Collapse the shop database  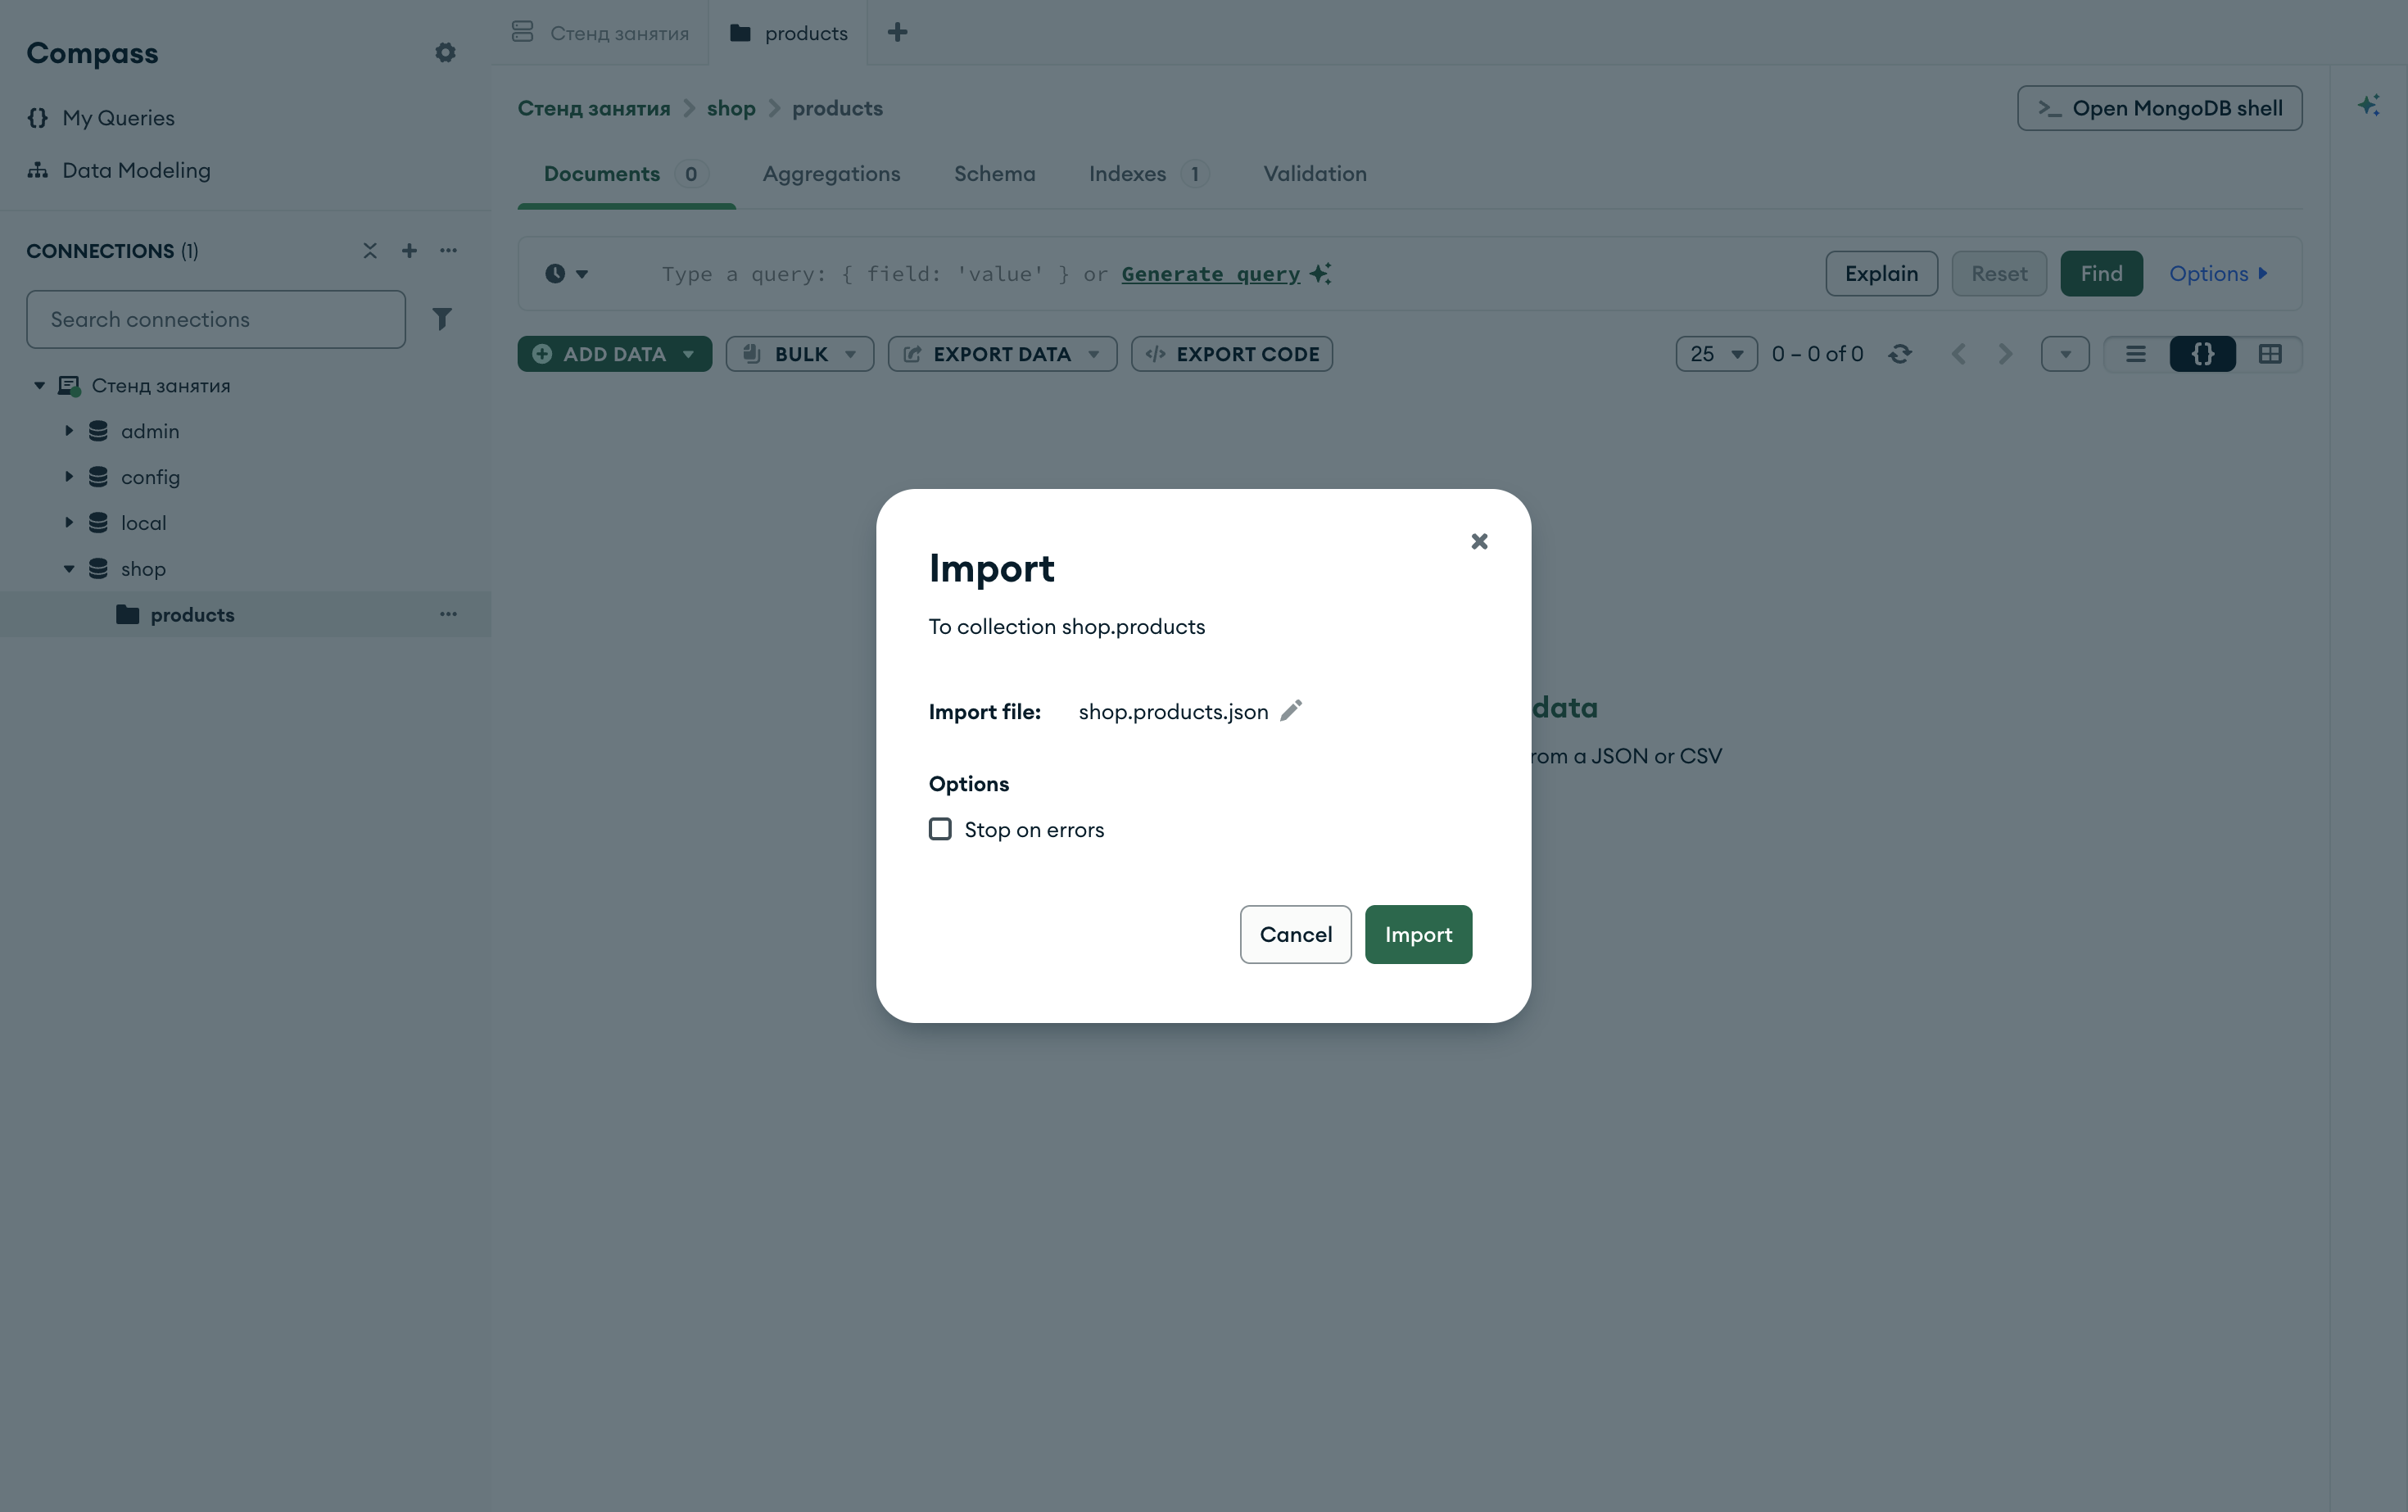coord(69,569)
